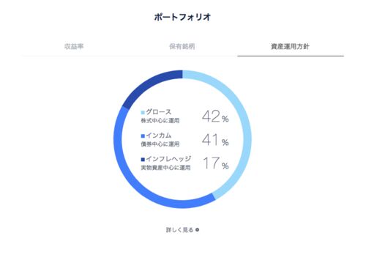Click the 株式中心に運用 description text

tap(160, 120)
